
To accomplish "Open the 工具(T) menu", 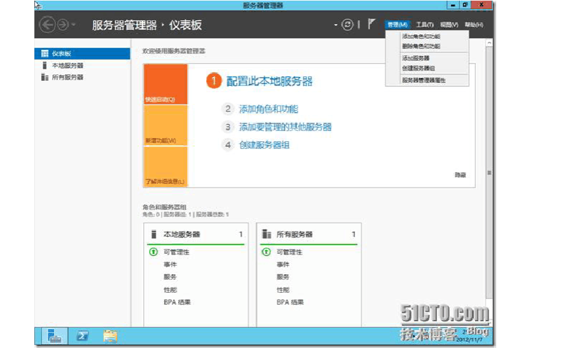I will point(425,25).
